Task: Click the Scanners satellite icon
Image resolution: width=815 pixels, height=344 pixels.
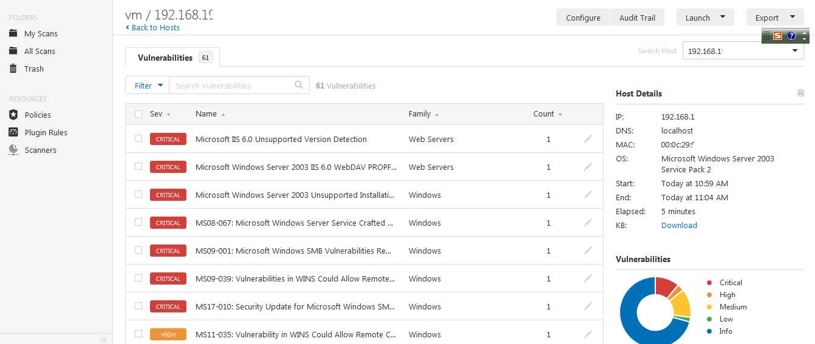Action: tap(13, 150)
